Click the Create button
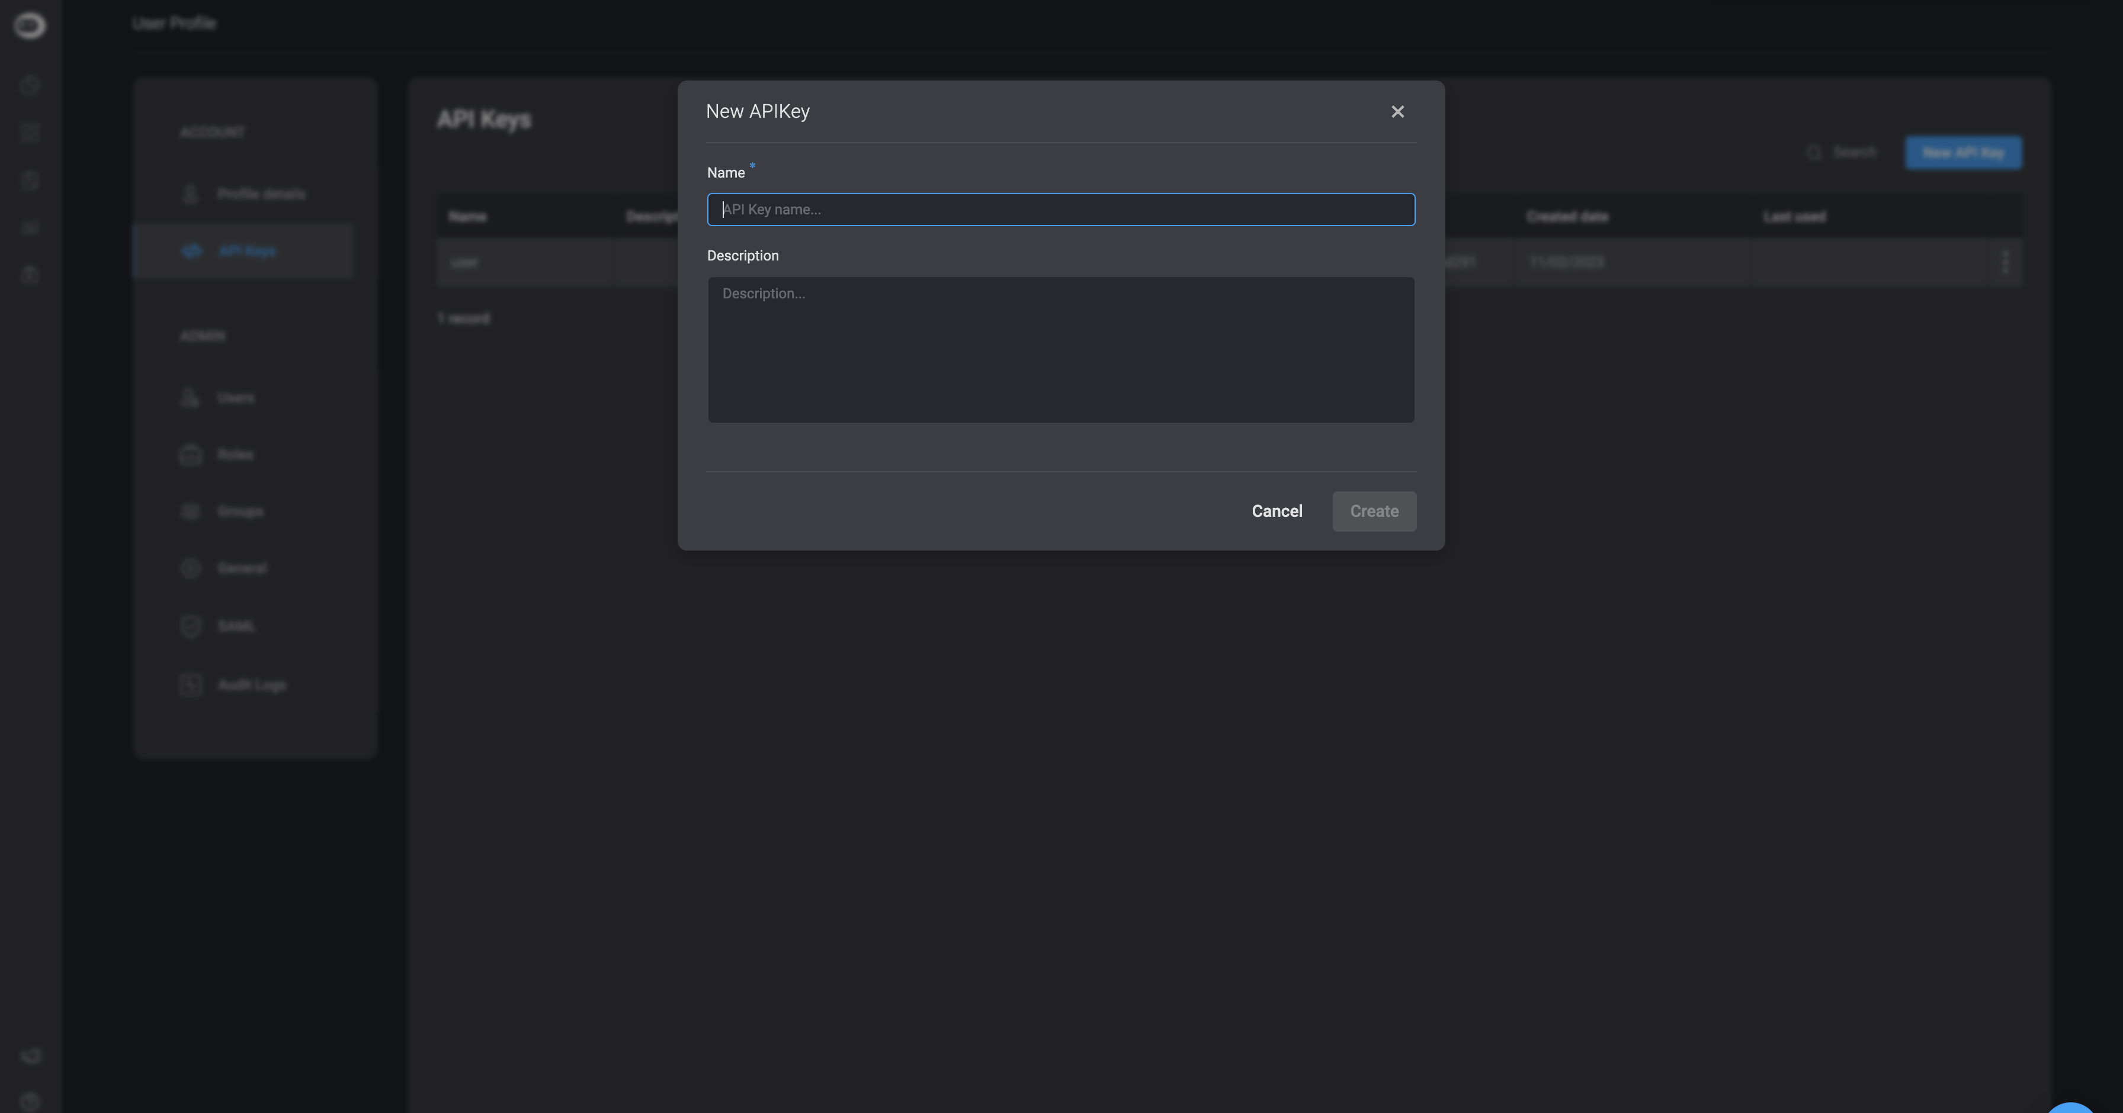 [x=1374, y=511]
